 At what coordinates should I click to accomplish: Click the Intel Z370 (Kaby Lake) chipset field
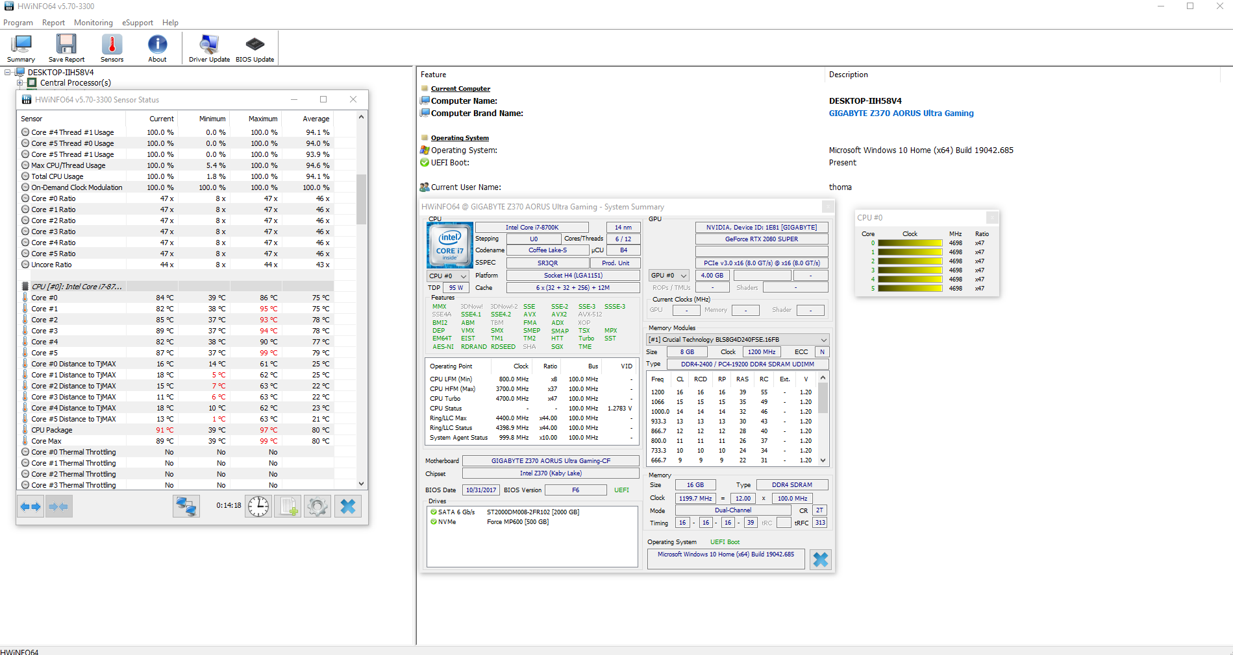pyautogui.click(x=551, y=473)
